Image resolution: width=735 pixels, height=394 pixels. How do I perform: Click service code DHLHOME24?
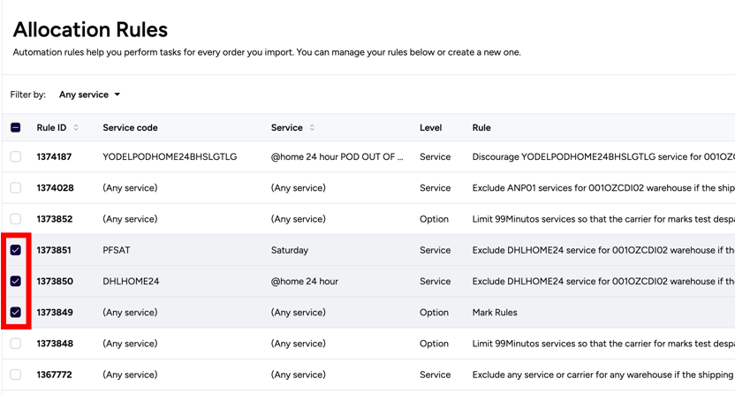pyautogui.click(x=131, y=281)
